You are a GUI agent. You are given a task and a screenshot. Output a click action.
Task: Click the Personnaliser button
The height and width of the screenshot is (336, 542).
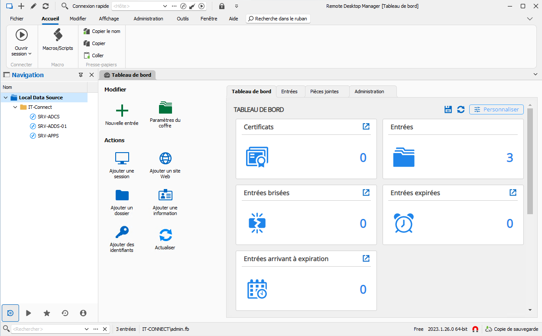496,110
